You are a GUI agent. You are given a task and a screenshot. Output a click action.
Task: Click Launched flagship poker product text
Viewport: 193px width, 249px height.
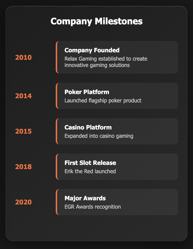coord(103,100)
